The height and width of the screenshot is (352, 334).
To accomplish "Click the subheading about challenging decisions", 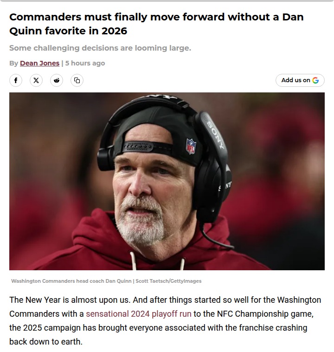I will point(100,48).
